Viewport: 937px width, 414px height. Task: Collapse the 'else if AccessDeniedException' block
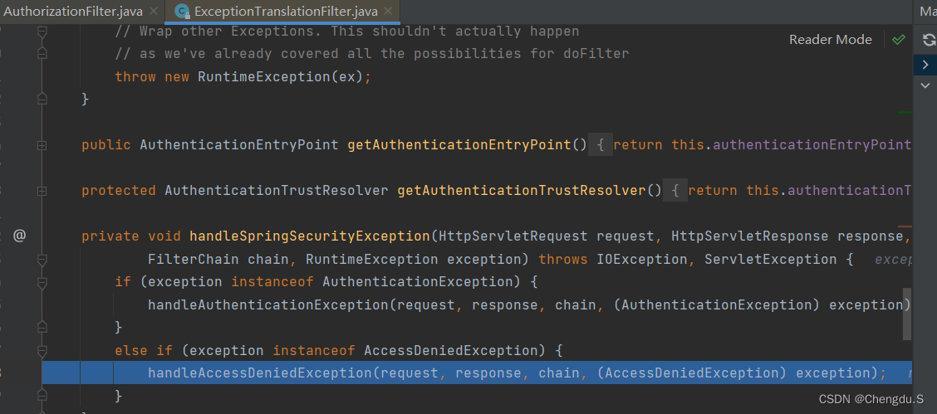42,351
